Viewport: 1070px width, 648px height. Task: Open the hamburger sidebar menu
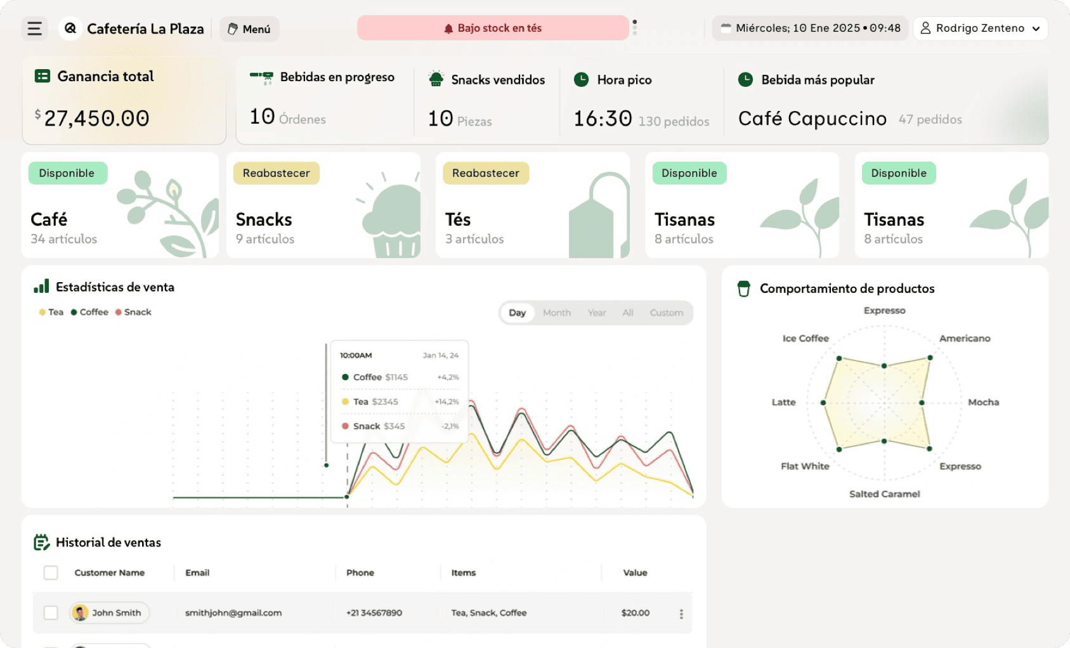pyautogui.click(x=34, y=29)
